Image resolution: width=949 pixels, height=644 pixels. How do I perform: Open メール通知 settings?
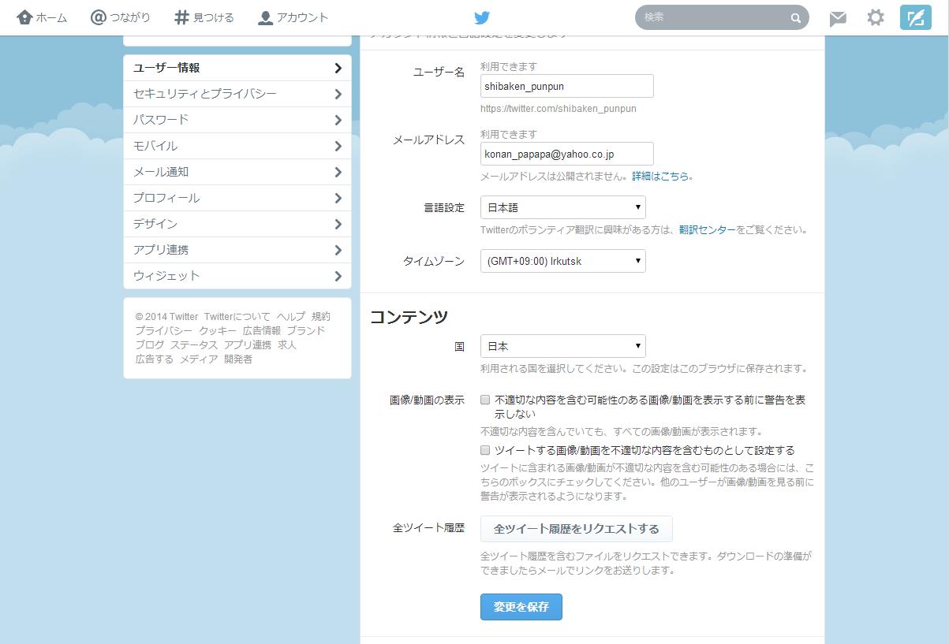click(x=237, y=172)
